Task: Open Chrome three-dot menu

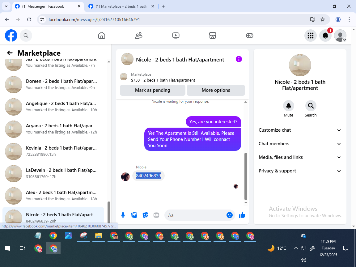Action: (349, 19)
